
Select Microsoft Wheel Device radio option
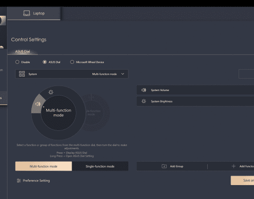72,62
